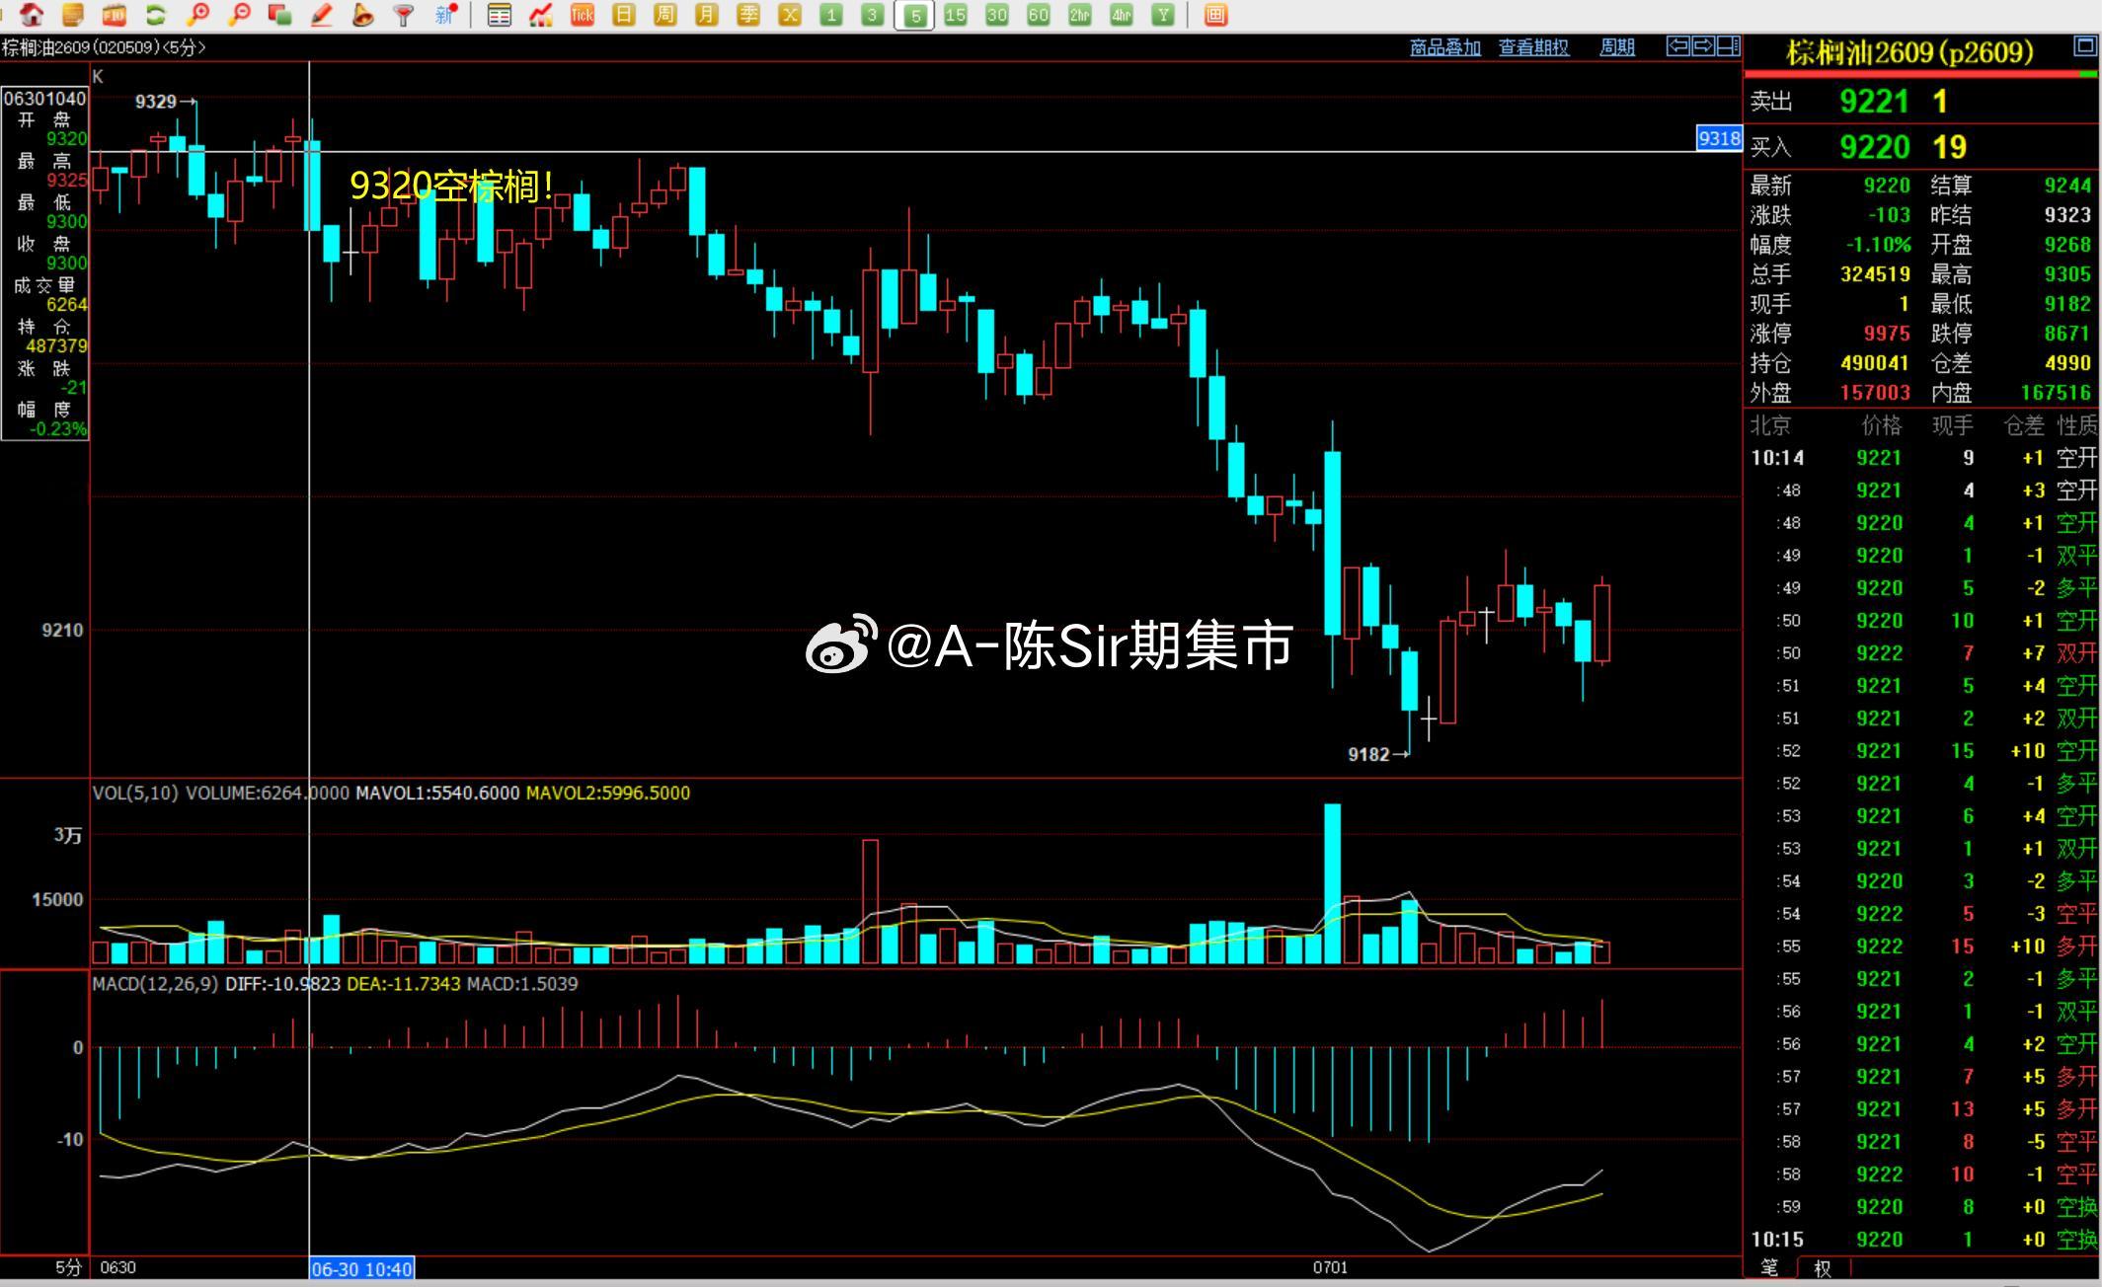Go to next contract right arrow
Screen dimensions: 2102x1287
[x=1703, y=46]
